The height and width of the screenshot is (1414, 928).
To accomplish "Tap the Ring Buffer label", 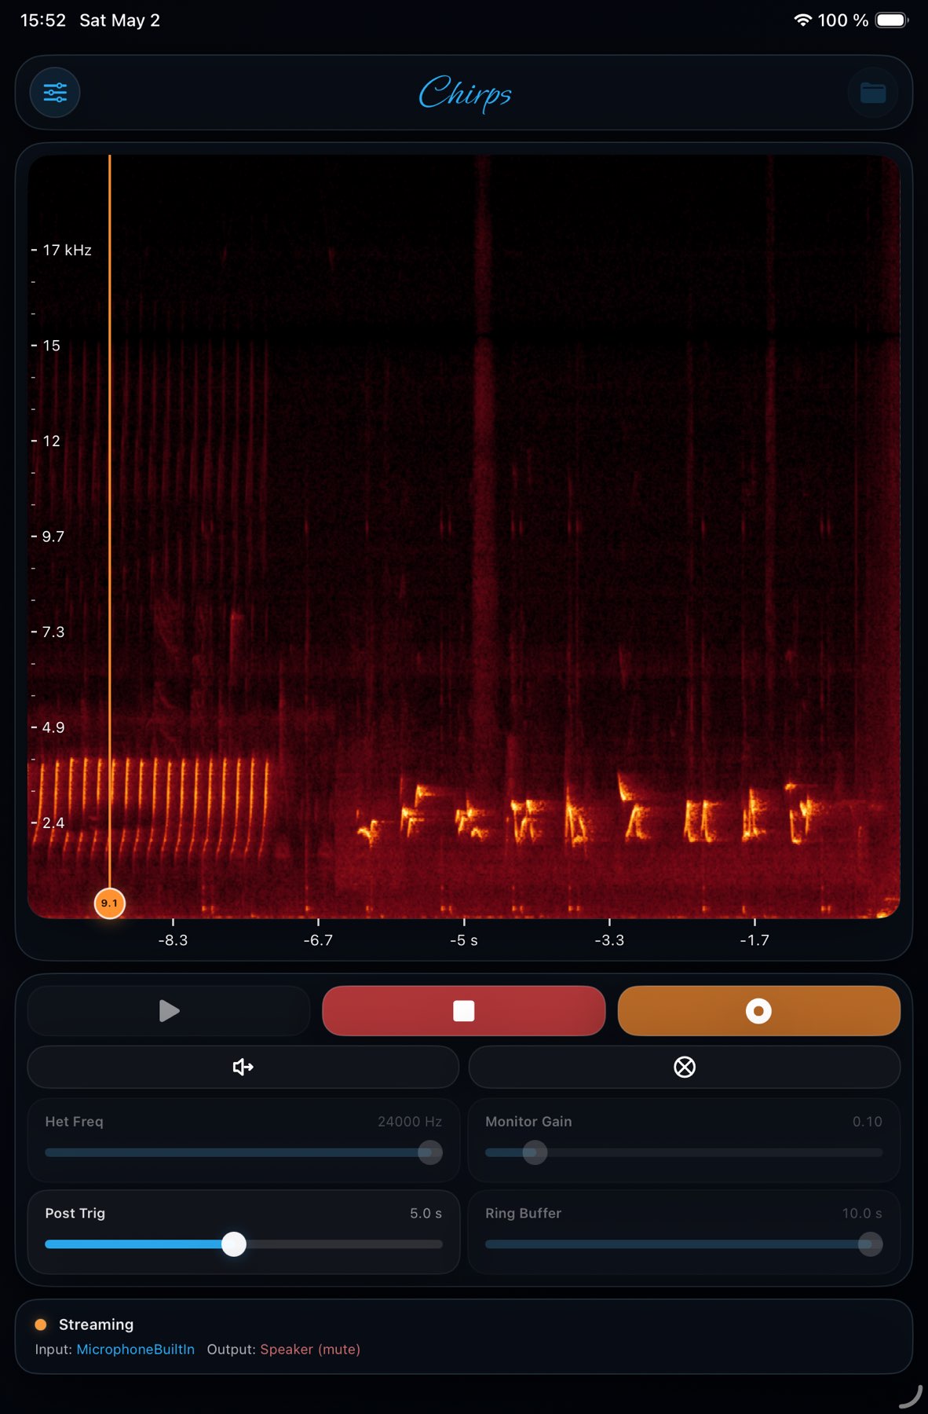I will 523,1213.
